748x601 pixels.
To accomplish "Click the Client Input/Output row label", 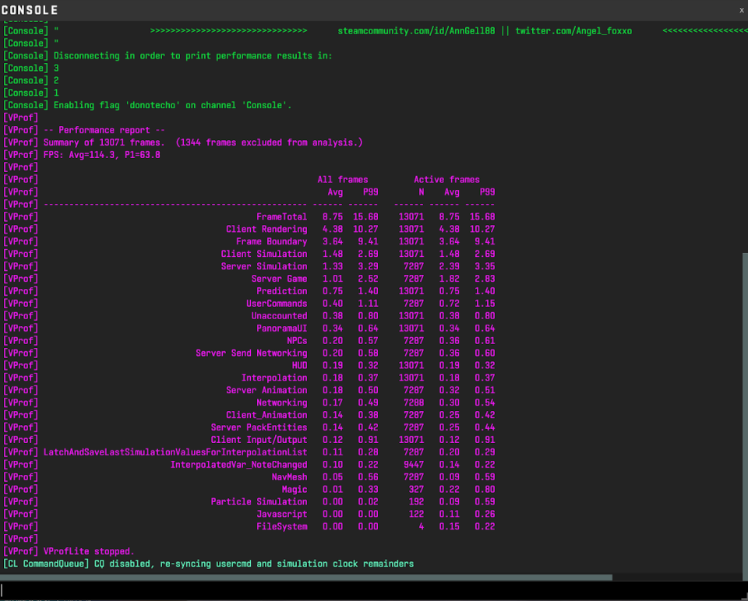I will coord(259,440).
